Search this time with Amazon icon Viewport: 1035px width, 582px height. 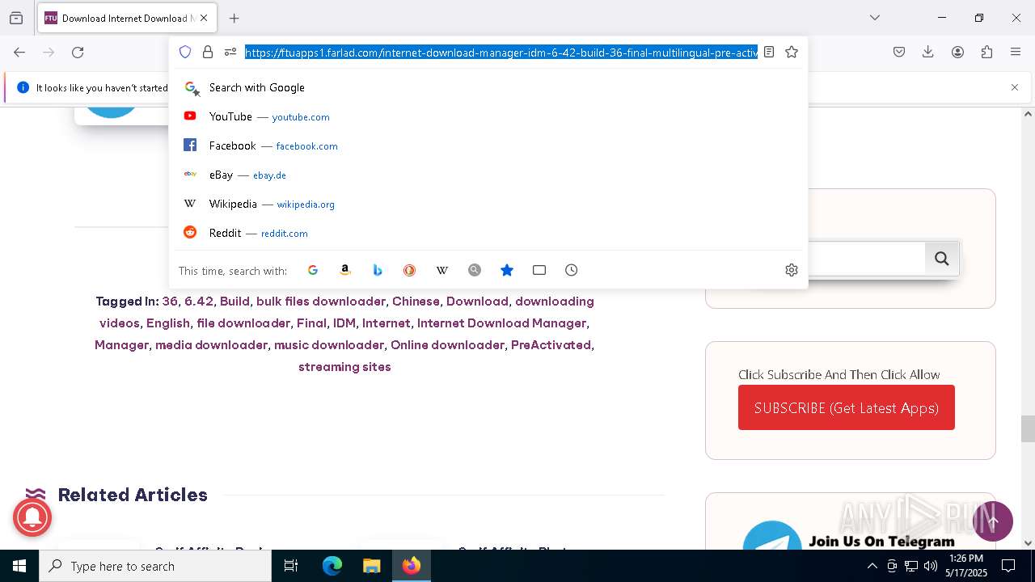[x=345, y=270]
